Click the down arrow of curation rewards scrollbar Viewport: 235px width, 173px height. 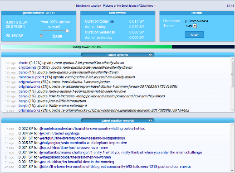tap(232, 171)
